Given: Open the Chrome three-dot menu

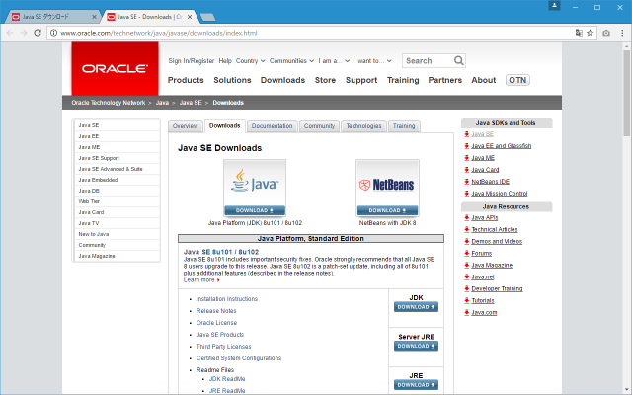Looking at the screenshot, I should 622,33.
